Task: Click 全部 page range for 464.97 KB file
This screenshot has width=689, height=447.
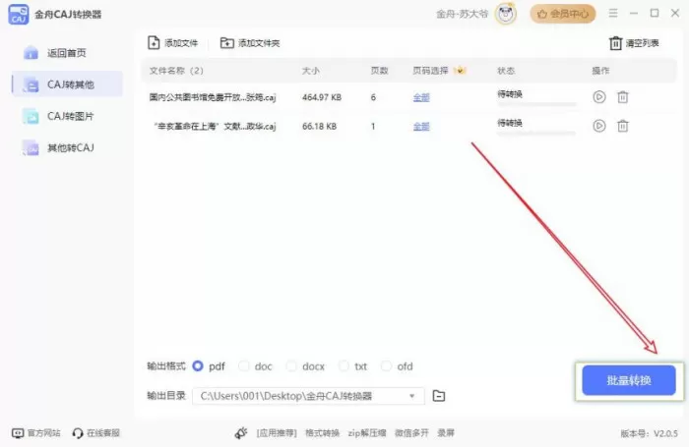Action: [421, 97]
